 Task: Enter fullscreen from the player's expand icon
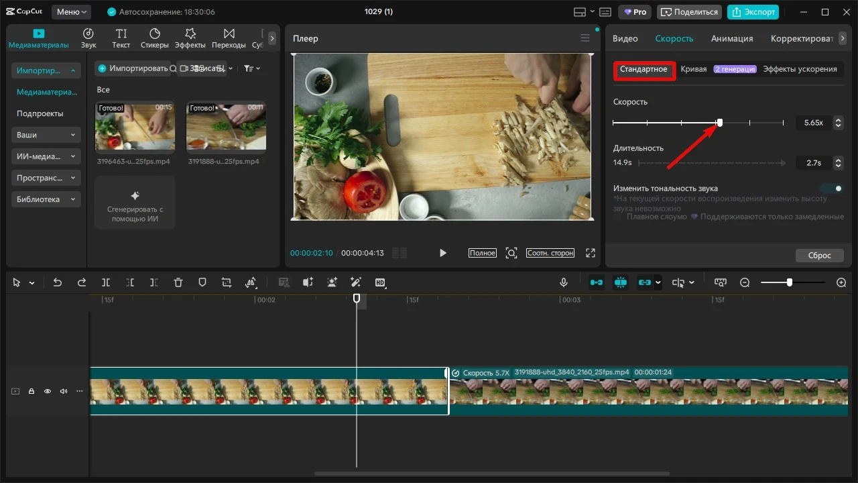click(591, 253)
